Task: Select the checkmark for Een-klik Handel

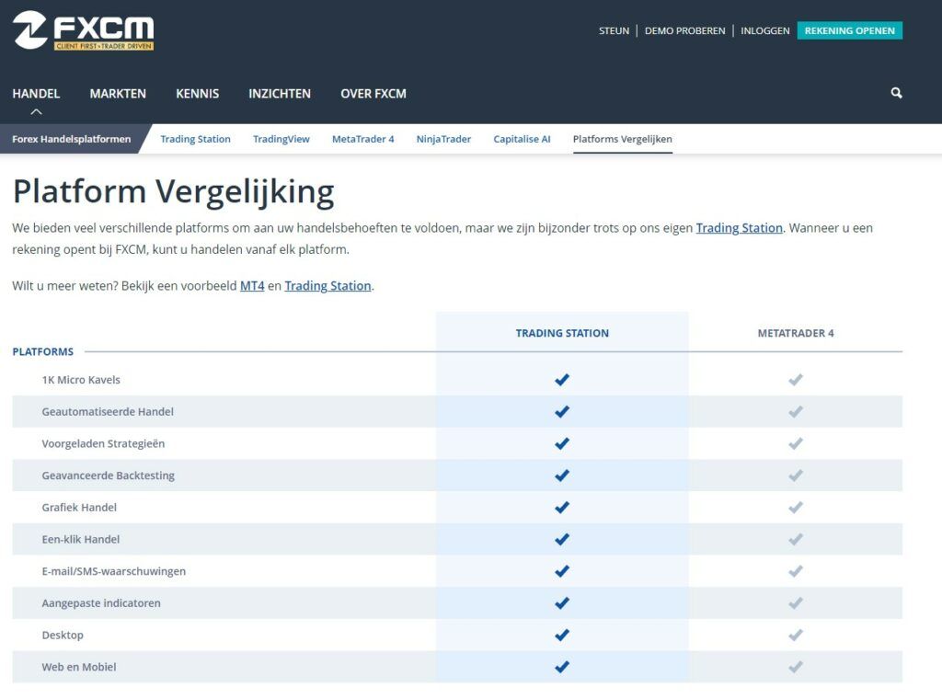Action: tap(561, 539)
